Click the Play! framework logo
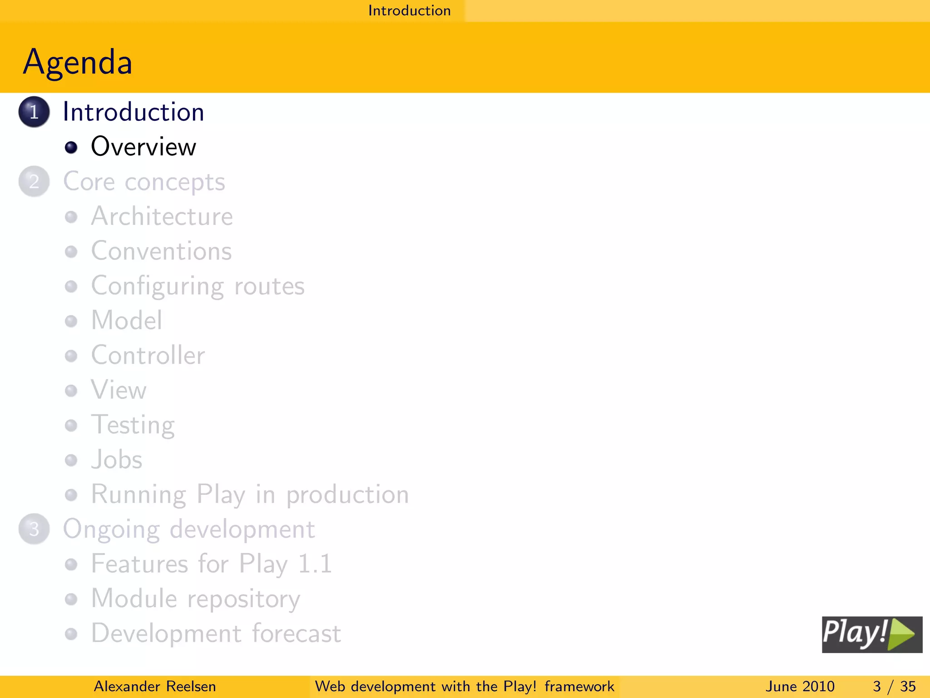The width and height of the screenshot is (930, 698). coord(871,634)
